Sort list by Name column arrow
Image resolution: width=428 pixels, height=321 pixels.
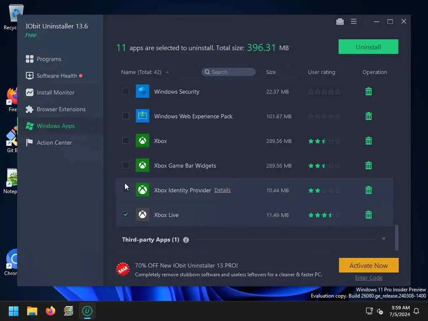click(x=167, y=72)
